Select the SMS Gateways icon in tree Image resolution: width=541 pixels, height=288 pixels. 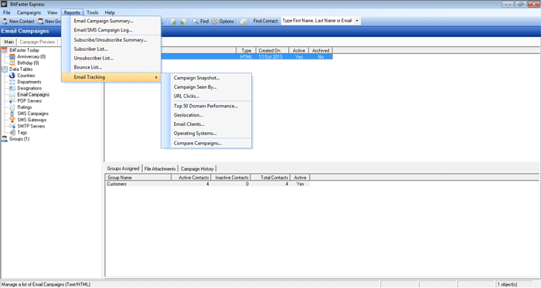[x=12, y=120]
